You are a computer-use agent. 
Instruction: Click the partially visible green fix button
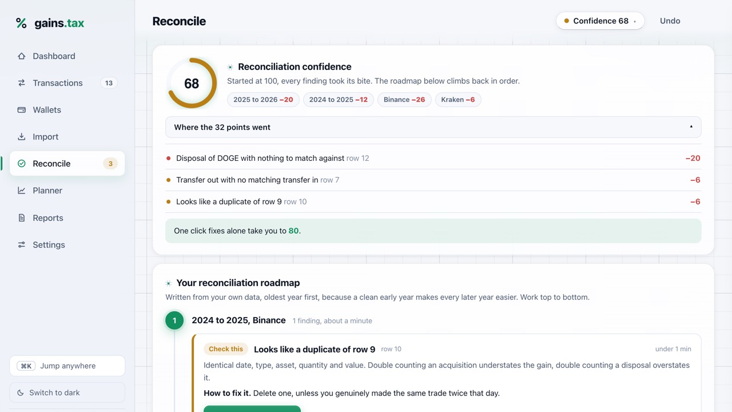pyautogui.click(x=252, y=409)
